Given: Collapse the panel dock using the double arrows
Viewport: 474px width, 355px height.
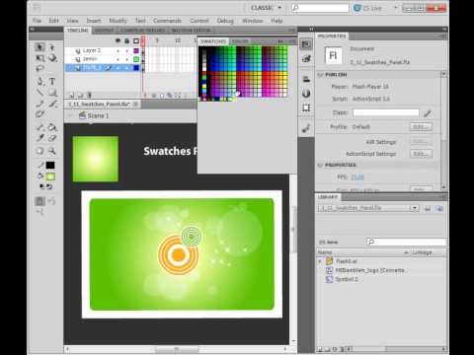Looking at the screenshot, I should tap(311, 30).
